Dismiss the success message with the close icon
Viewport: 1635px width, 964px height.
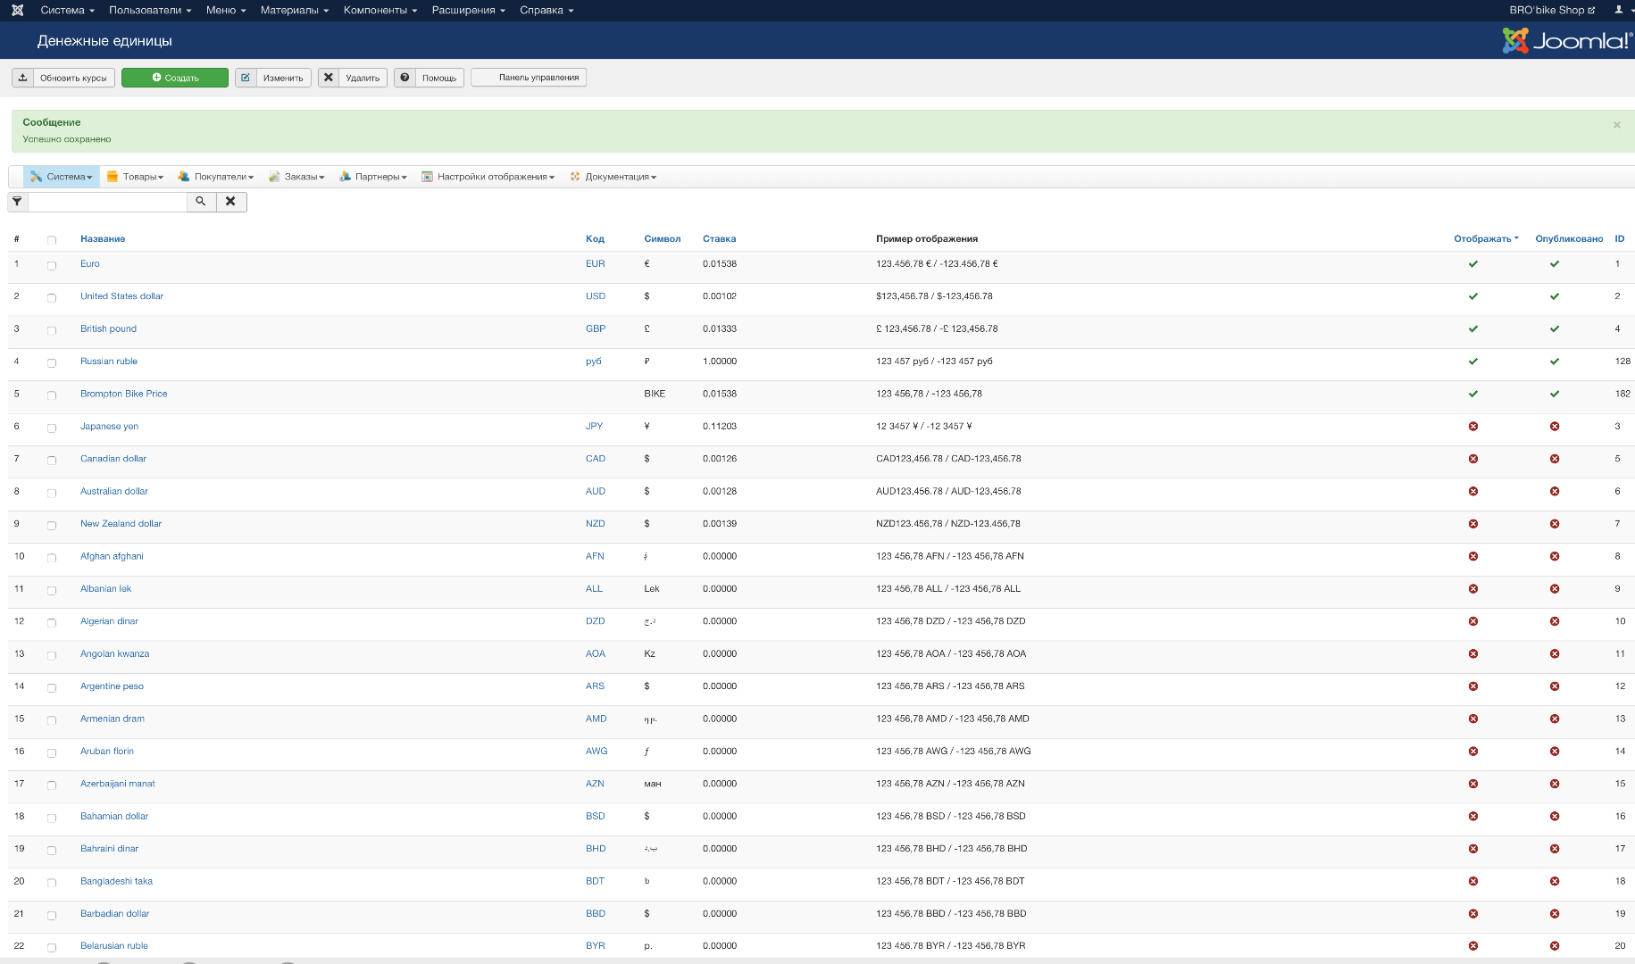[1616, 125]
